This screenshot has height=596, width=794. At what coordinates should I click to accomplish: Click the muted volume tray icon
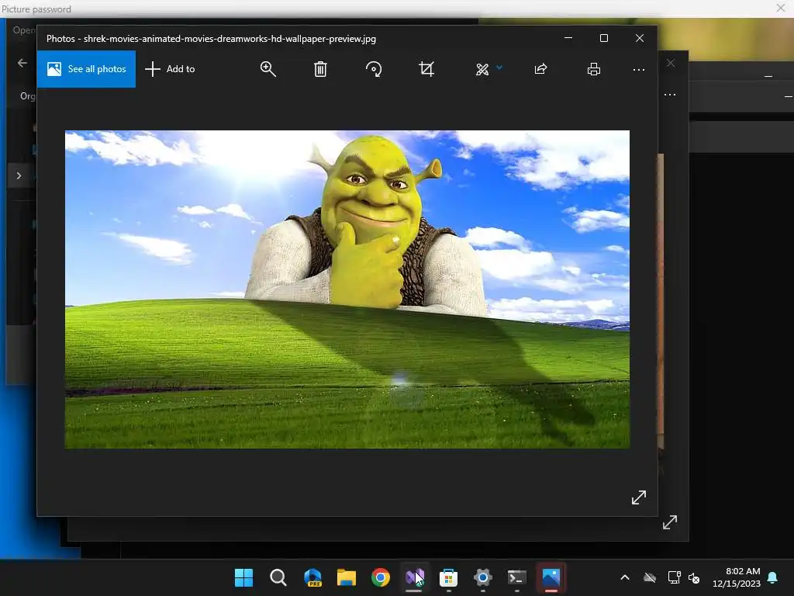(x=694, y=577)
